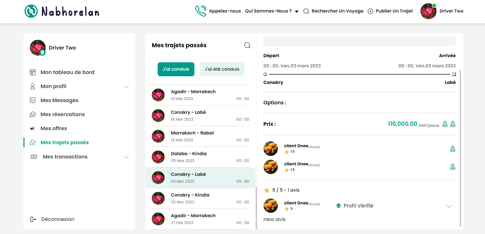Click dashboard icon in sidebar
Image resolution: width=485 pixels, height=234 pixels.
click(33, 72)
